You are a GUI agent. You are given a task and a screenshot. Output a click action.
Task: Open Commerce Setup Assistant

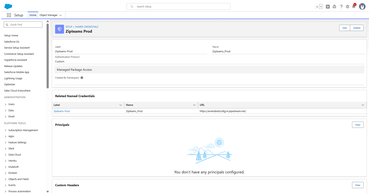(19, 54)
